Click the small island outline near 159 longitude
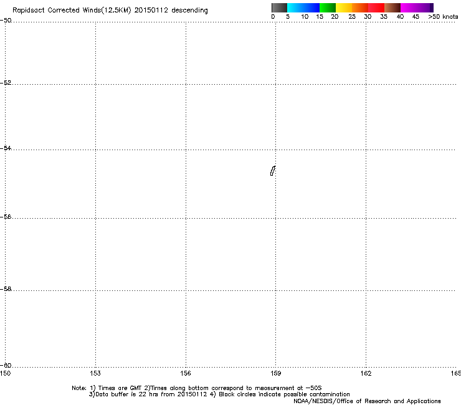 tap(273, 171)
